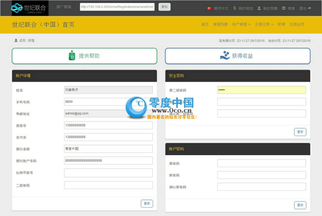Open the 新闻 page from the navbar
The width and height of the screenshot is (322, 216).
[280, 24]
